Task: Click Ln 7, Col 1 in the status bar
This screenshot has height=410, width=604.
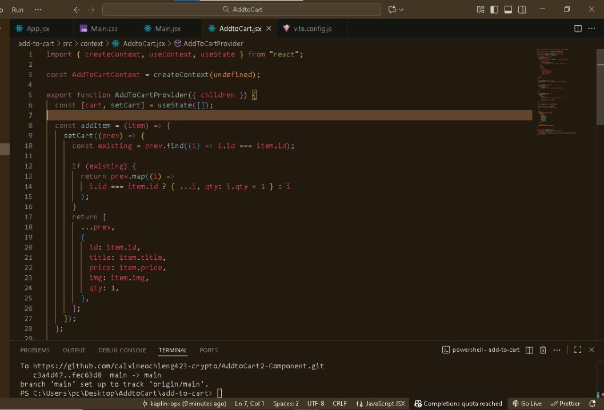Action: 250,404
